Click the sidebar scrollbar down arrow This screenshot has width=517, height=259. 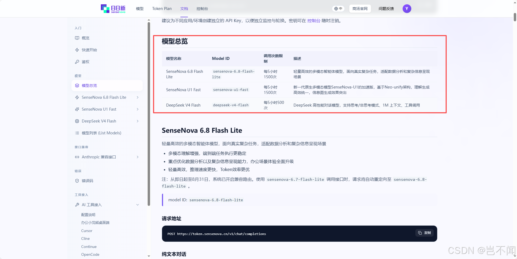[149, 256]
